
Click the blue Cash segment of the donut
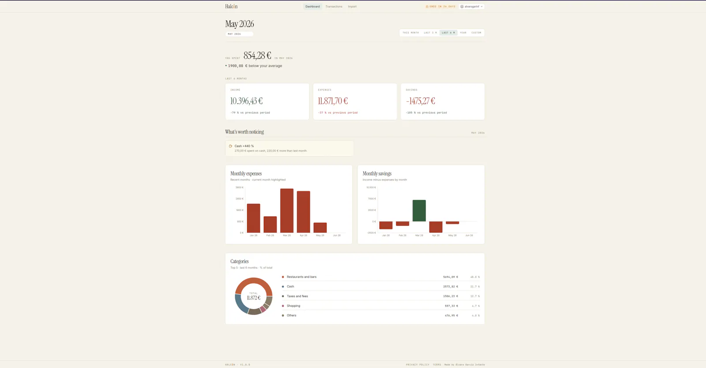coord(240,304)
